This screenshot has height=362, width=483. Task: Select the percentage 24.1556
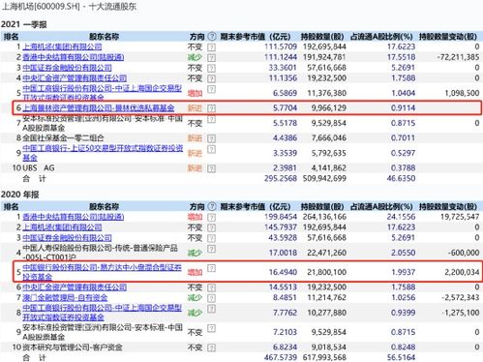[401, 217]
